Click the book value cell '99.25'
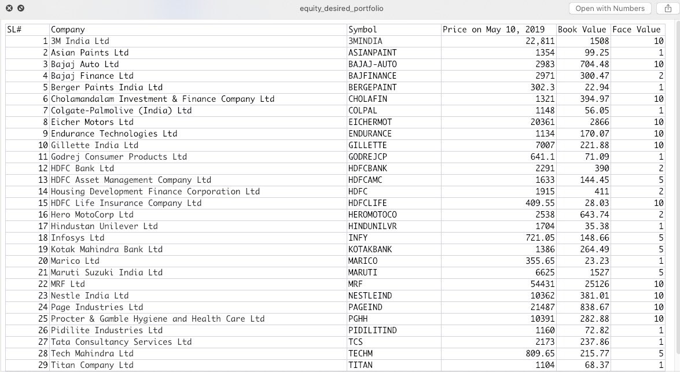This screenshot has height=372, width=680. (x=583, y=53)
